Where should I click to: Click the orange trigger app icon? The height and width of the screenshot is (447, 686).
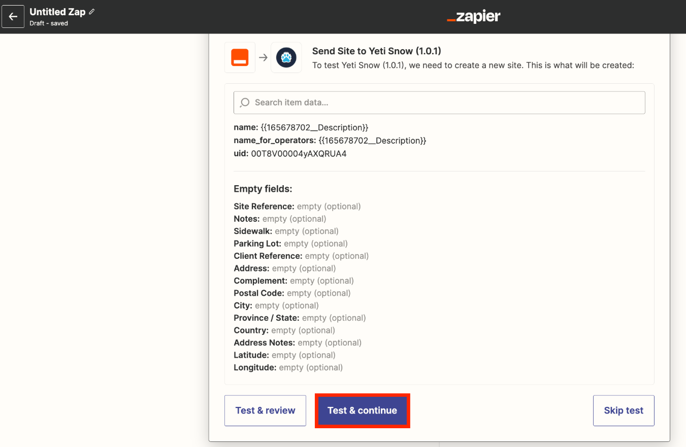[240, 57]
